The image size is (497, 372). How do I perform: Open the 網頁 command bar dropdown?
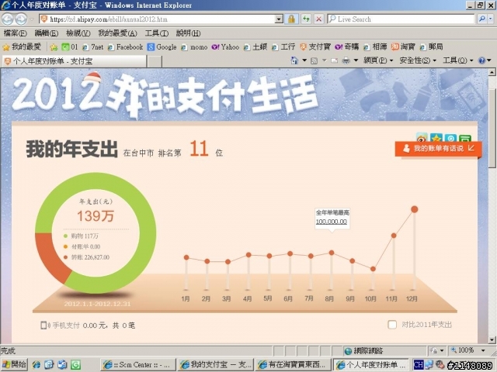(x=378, y=60)
